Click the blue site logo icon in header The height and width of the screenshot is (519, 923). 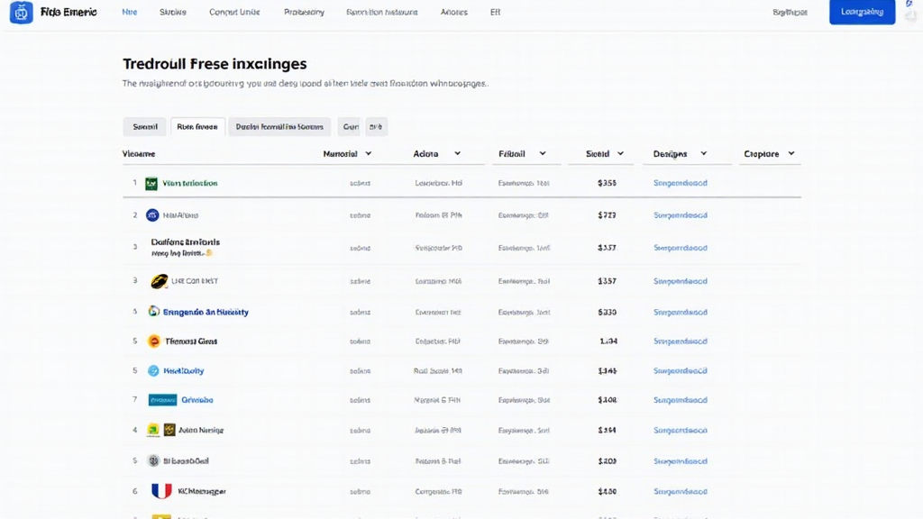click(22, 13)
